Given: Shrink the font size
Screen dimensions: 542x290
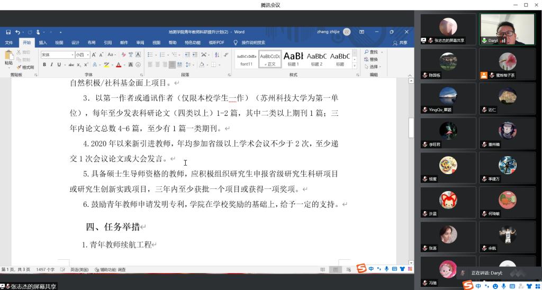Looking at the screenshot, I should tap(101, 55).
